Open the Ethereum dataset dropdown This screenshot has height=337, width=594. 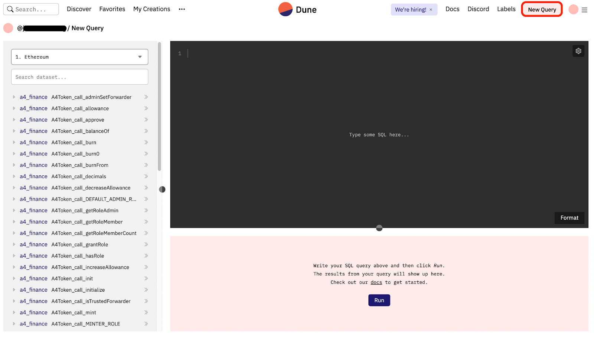click(x=79, y=57)
